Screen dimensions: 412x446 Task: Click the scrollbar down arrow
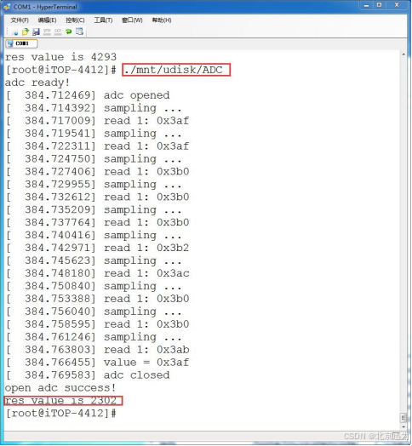[x=403, y=427]
